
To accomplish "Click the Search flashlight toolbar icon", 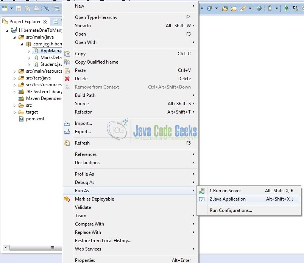I will [243, 8].
